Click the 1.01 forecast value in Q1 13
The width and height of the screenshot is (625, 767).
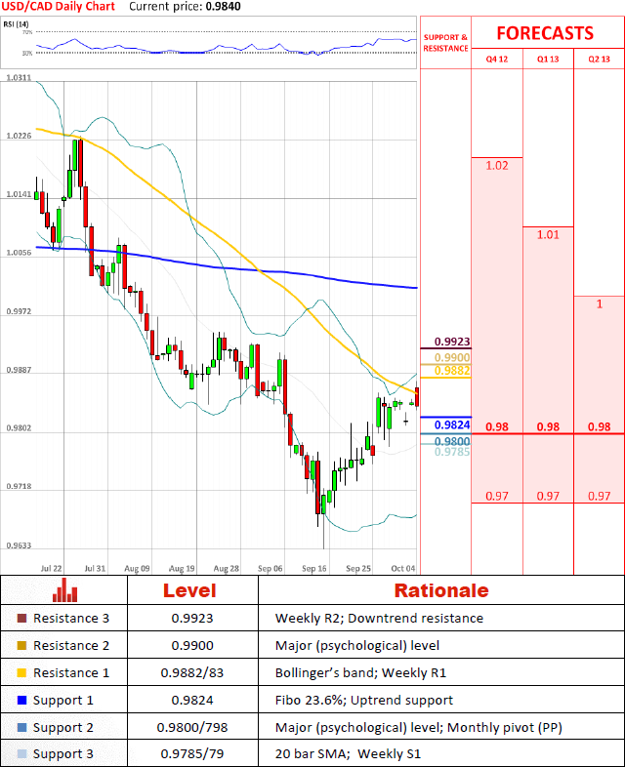548,234
